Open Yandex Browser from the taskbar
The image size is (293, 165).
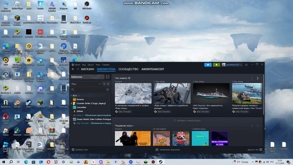point(93,162)
